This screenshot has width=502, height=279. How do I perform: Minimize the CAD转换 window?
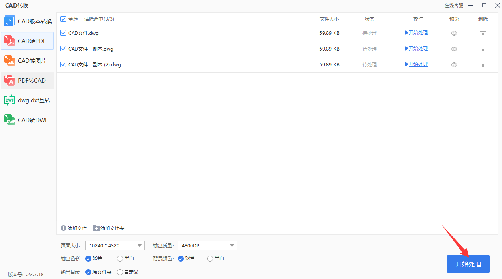pyautogui.click(x=470, y=6)
